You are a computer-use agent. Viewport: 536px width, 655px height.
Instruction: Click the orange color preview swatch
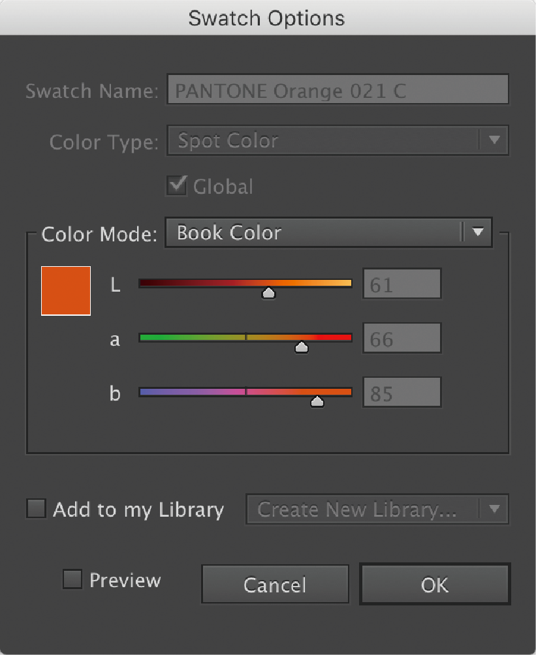click(66, 291)
